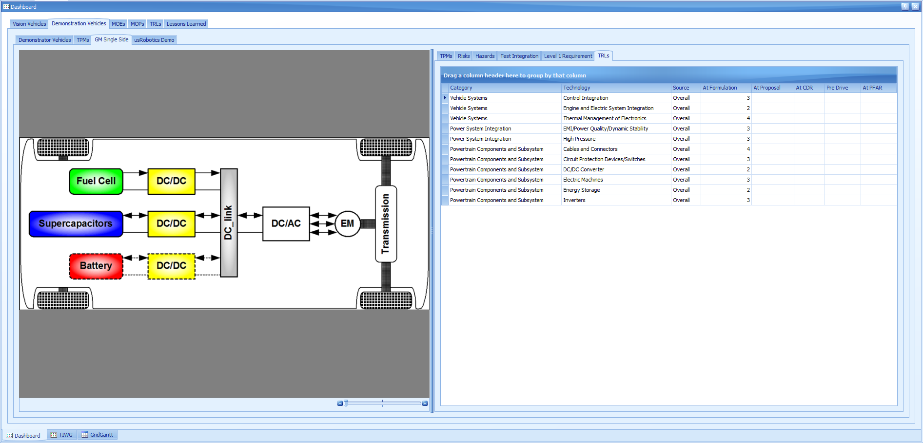
Task: Click the EM circle in diagram
Action: click(x=348, y=223)
